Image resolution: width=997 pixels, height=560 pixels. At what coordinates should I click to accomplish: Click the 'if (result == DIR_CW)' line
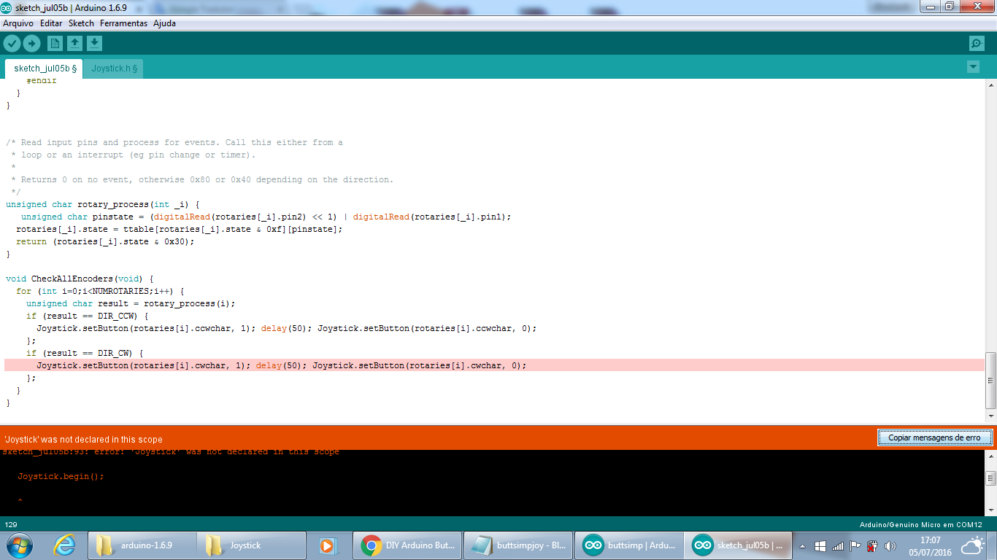point(85,353)
